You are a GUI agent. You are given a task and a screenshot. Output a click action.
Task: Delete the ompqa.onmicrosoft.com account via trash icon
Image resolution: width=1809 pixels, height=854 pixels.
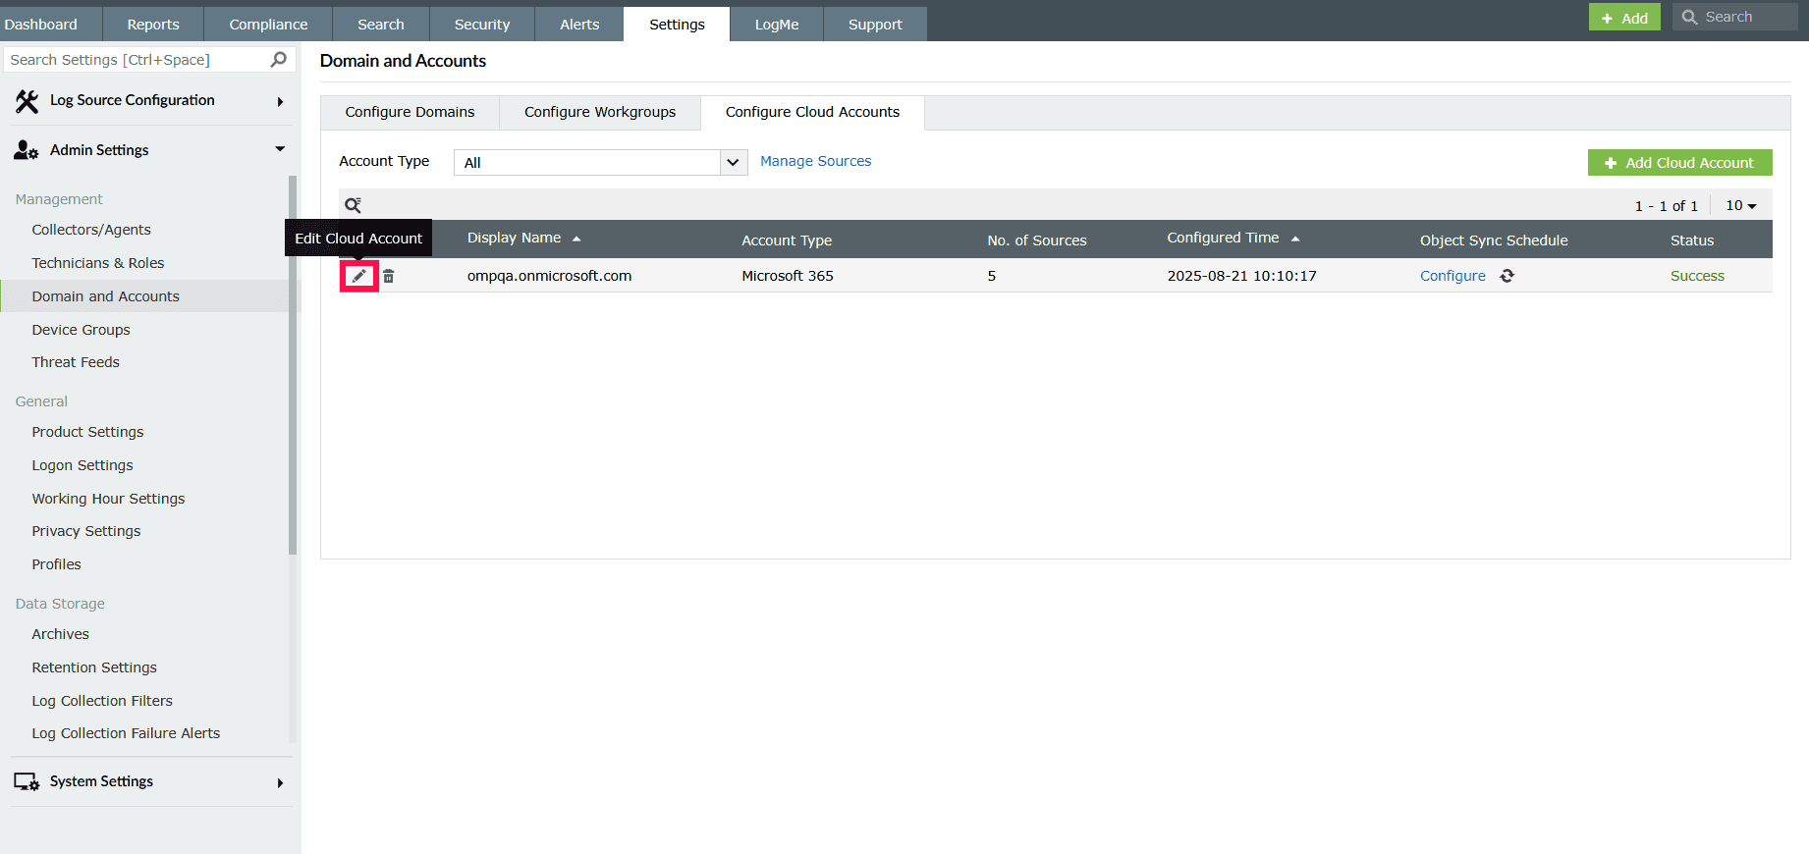tap(389, 277)
